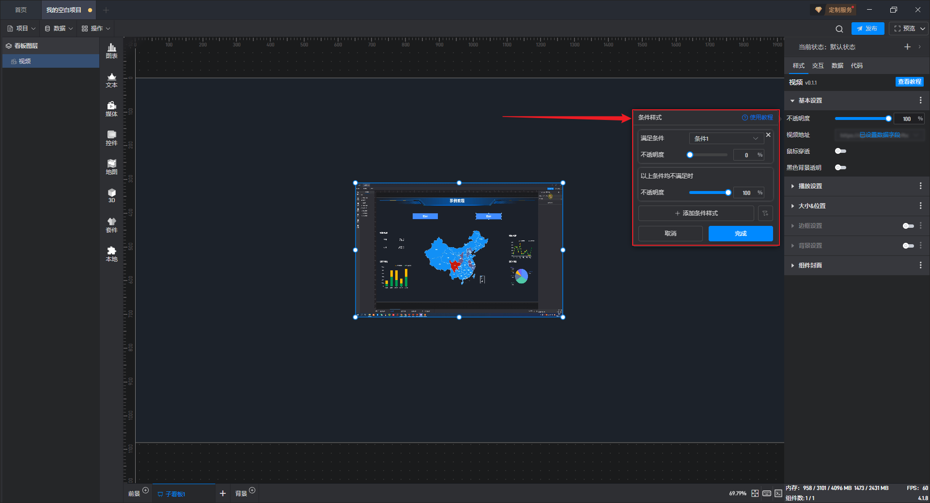Click the 控件 (controls) component icon

pos(111,138)
